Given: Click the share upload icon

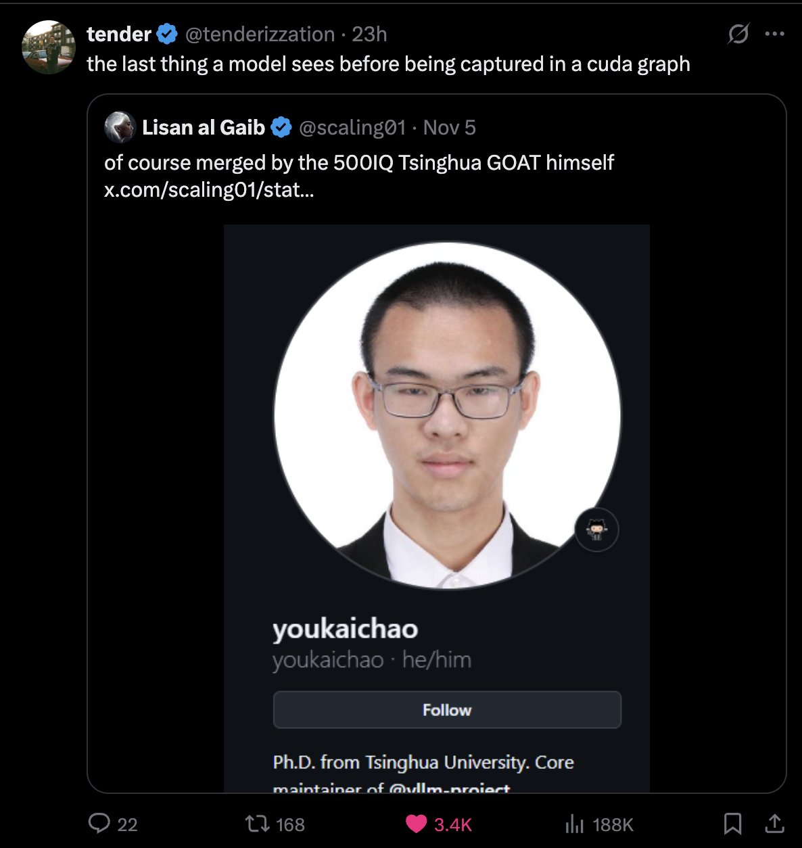Looking at the screenshot, I should click(774, 823).
